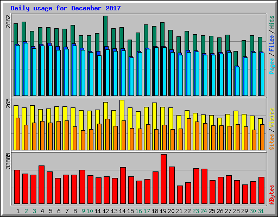
Task: Click the orange sites bar for day 22
Action: [x=189, y=134]
